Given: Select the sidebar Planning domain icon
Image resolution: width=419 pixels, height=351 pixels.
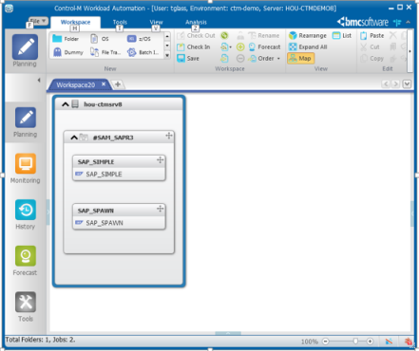Looking at the screenshot, I should (26, 118).
